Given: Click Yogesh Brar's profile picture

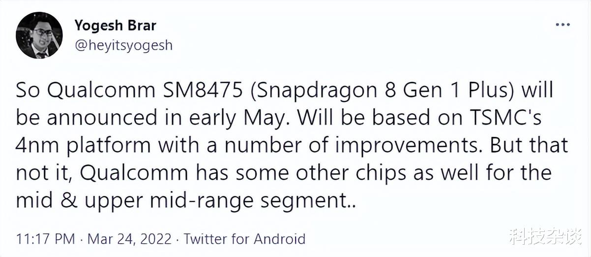Looking at the screenshot, I should coord(39,35).
